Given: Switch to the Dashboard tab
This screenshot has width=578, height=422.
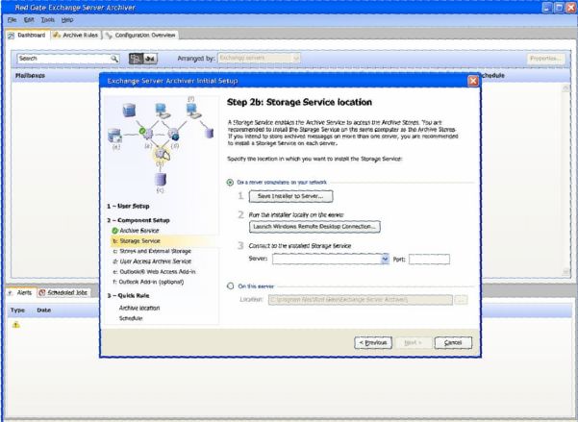Looking at the screenshot, I should click(28, 35).
